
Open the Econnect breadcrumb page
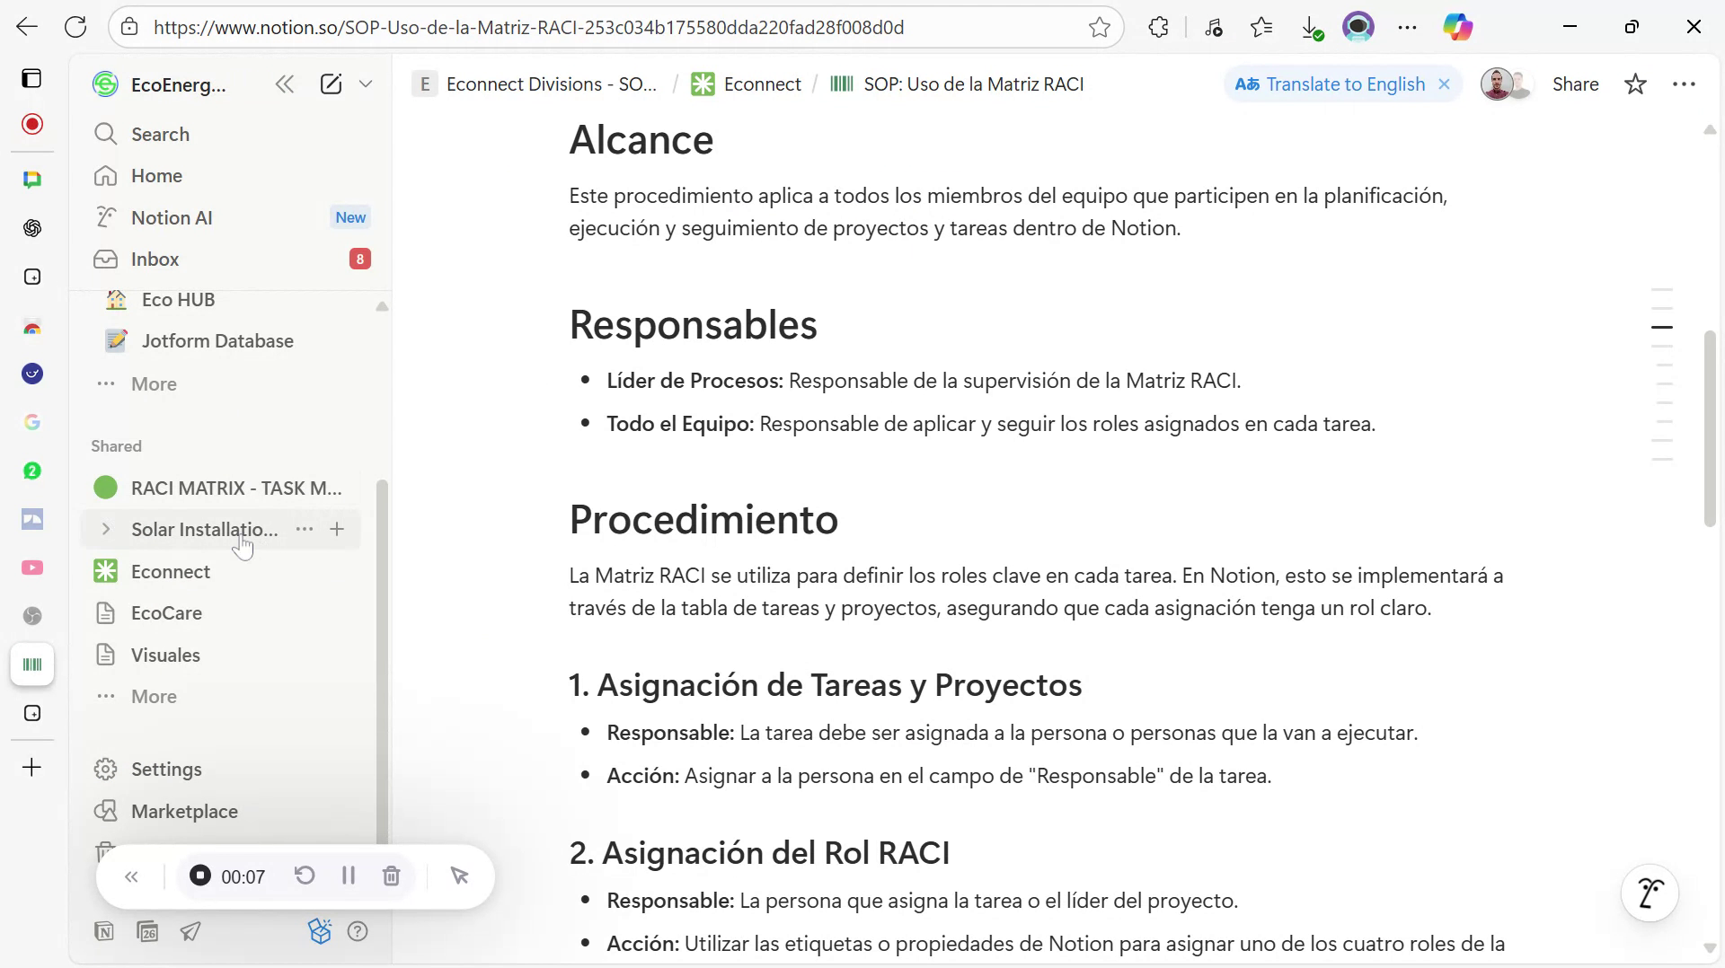click(762, 84)
